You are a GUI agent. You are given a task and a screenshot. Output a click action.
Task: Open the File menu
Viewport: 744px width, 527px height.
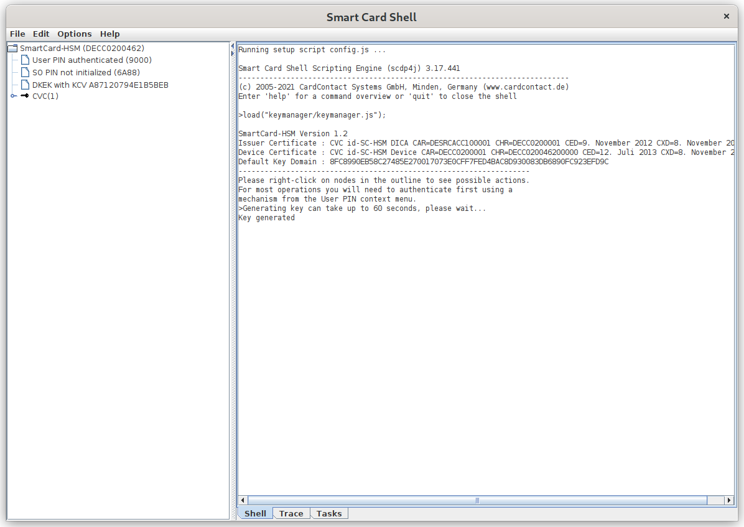pyautogui.click(x=17, y=34)
